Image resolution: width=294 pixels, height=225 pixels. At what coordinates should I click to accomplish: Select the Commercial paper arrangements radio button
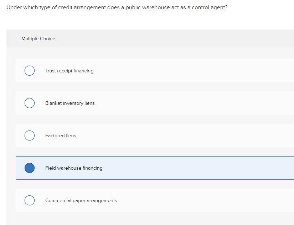[x=30, y=200]
